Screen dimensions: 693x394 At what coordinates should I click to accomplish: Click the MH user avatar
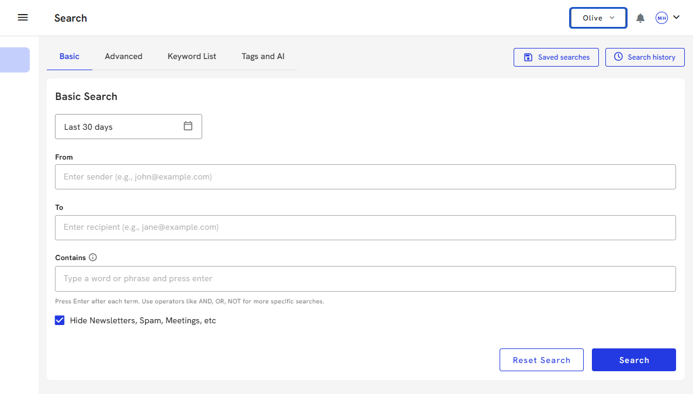coord(661,18)
